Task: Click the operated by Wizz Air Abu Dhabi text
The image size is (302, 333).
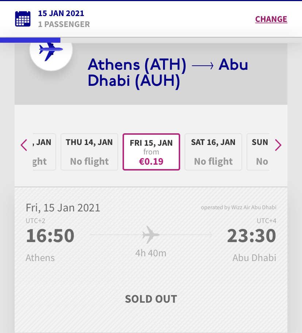Action: [239, 207]
